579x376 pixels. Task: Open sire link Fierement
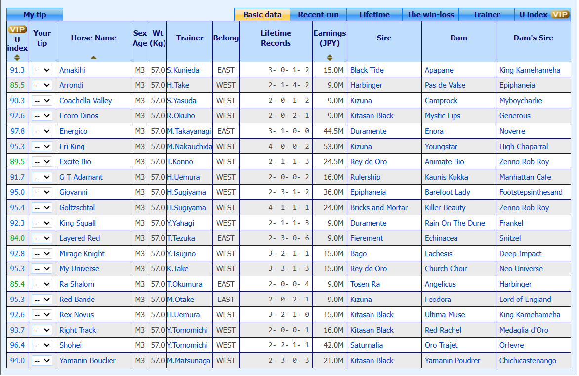point(367,238)
